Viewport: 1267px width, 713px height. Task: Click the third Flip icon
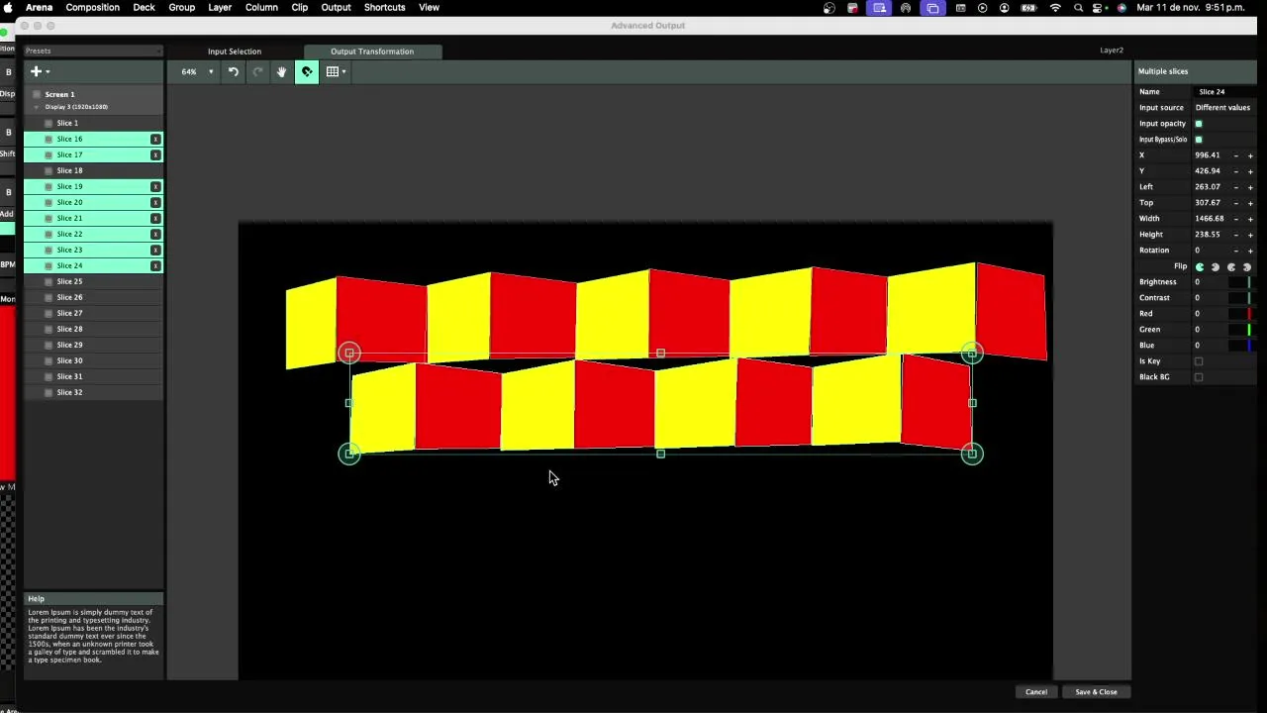(x=1231, y=266)
